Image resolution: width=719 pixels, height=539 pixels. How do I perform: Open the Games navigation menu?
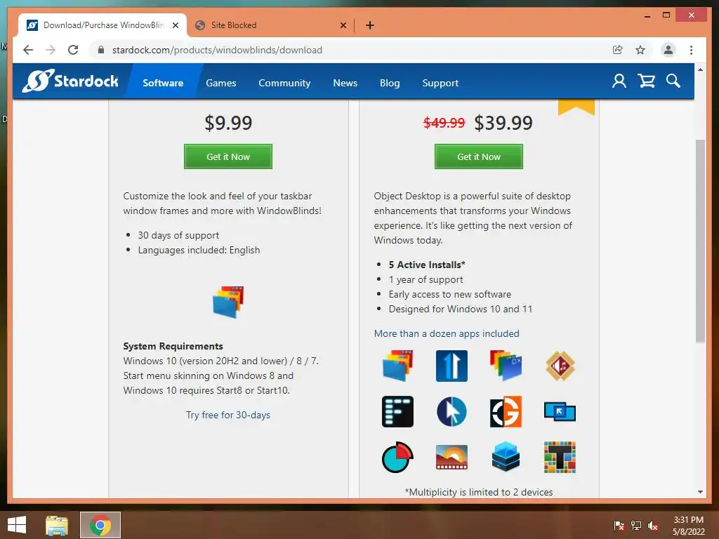coord(221,83)
